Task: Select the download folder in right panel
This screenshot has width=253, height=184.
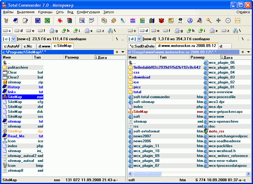Action: (x=166, y=77)
